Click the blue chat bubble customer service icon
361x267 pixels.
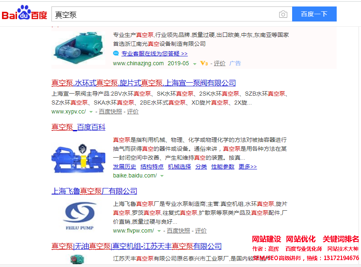pyautogui.click(x=116, y=53)
